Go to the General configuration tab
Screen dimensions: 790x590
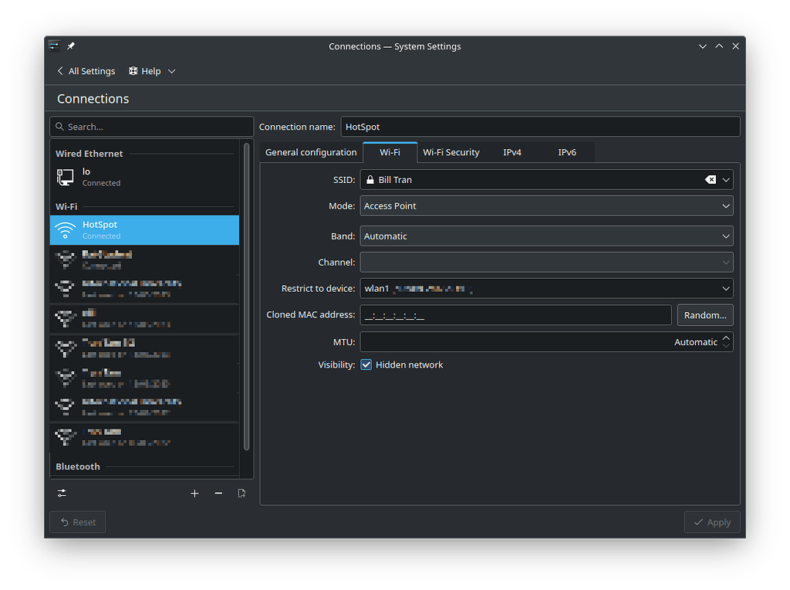click(x=311, y=152)
